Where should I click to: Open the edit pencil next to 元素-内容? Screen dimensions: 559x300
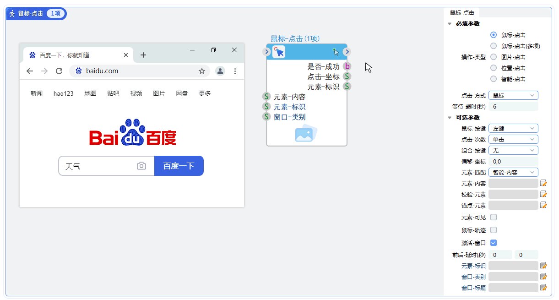pos(543,183)
